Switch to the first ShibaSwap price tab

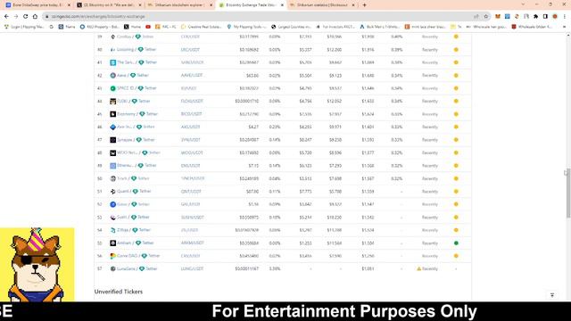37,5
